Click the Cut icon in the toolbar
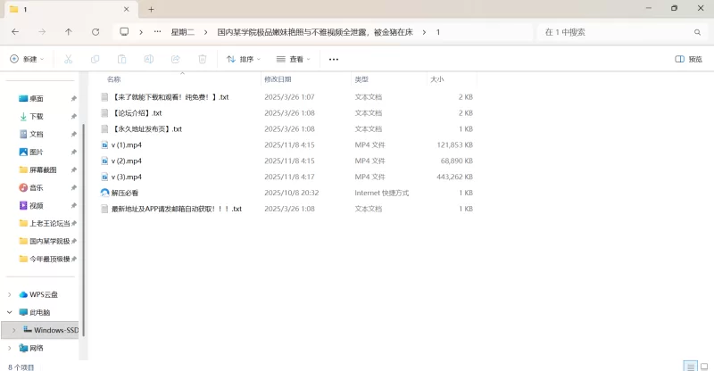 [68, 59]
